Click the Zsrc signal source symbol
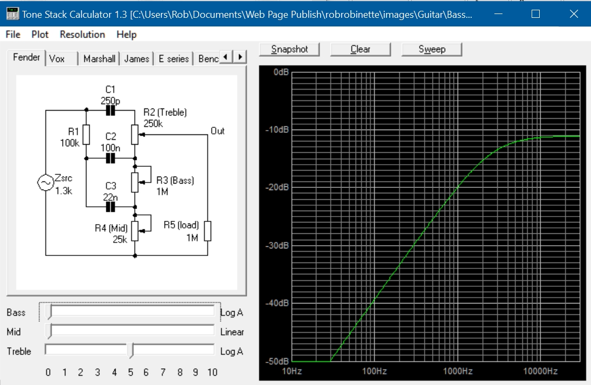 click(x=45, y=183)
